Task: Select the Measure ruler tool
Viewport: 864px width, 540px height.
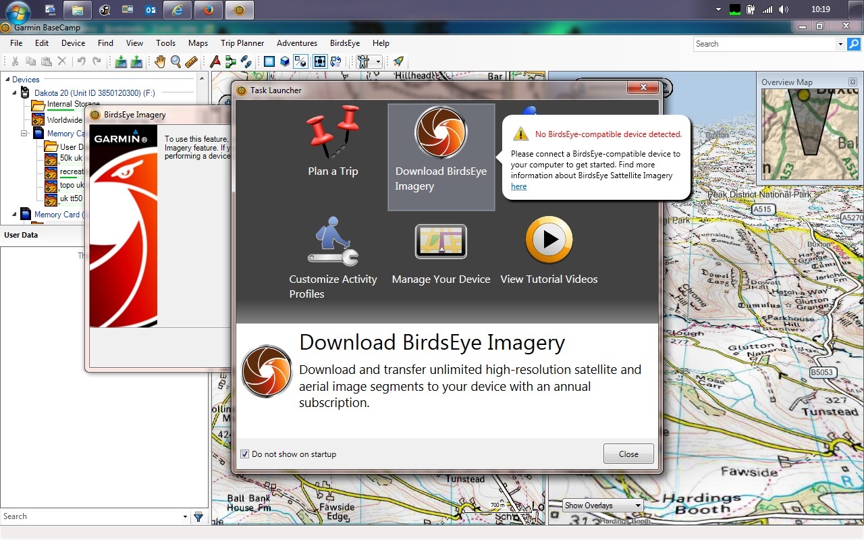Action: (191, 61)
